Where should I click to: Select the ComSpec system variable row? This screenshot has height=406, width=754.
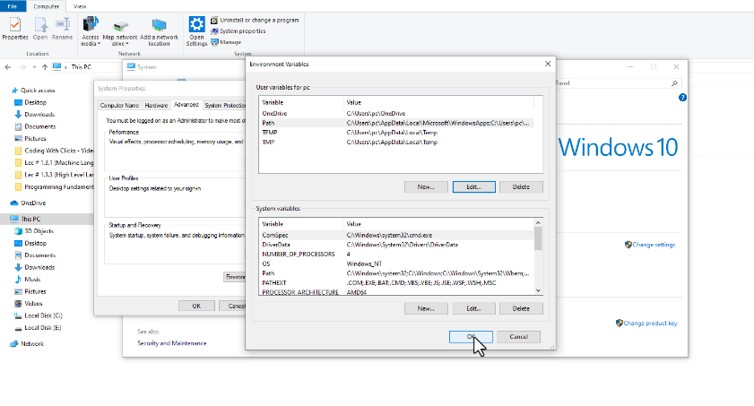(x=396, y=236)
